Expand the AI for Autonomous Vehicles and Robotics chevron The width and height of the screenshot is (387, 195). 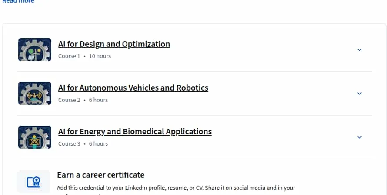coord(359,94)
